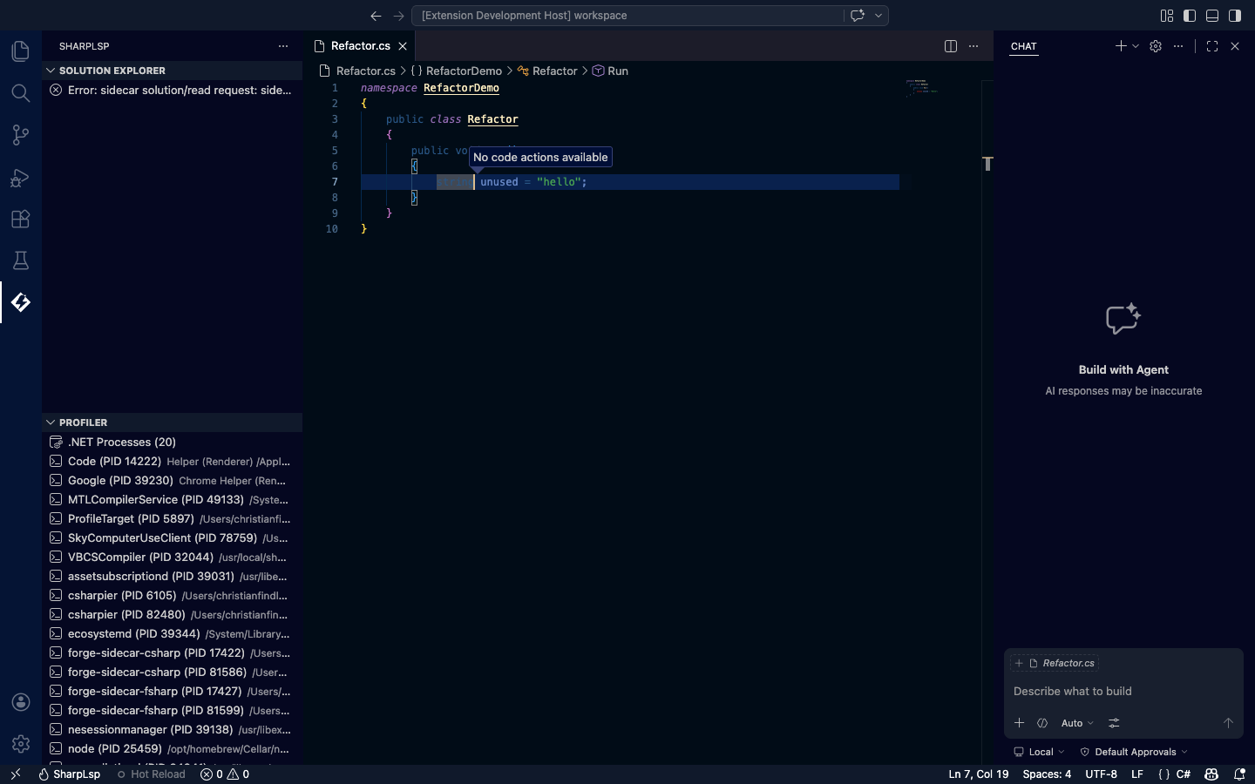
Task: Click Refactor.cs in the breadcrumb
Action: [x=365, y=71]
